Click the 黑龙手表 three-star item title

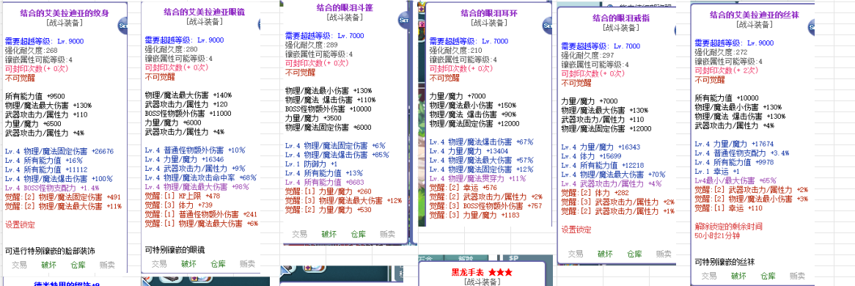tap(481, 271)
